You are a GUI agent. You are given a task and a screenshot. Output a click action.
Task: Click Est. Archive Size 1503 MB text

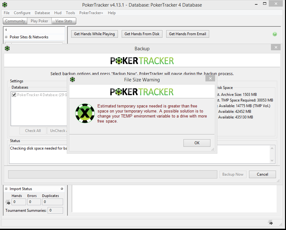click(237, 95)
